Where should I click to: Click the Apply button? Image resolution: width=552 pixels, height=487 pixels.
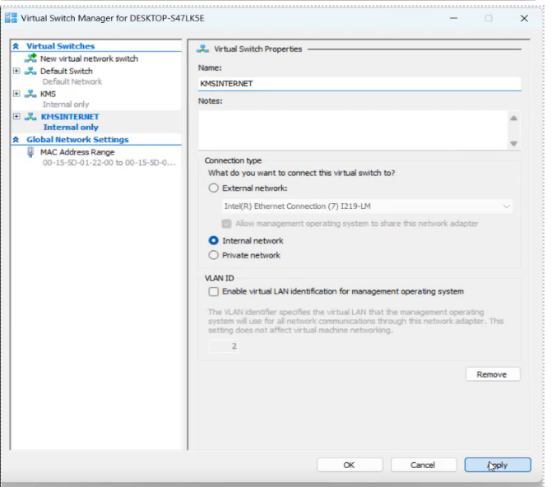(498, 465)
